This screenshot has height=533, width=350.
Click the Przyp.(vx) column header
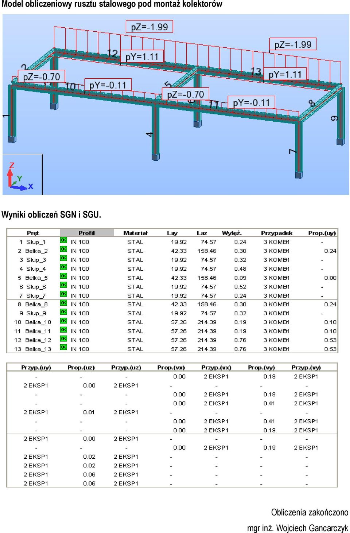click(x=216, y=367)
